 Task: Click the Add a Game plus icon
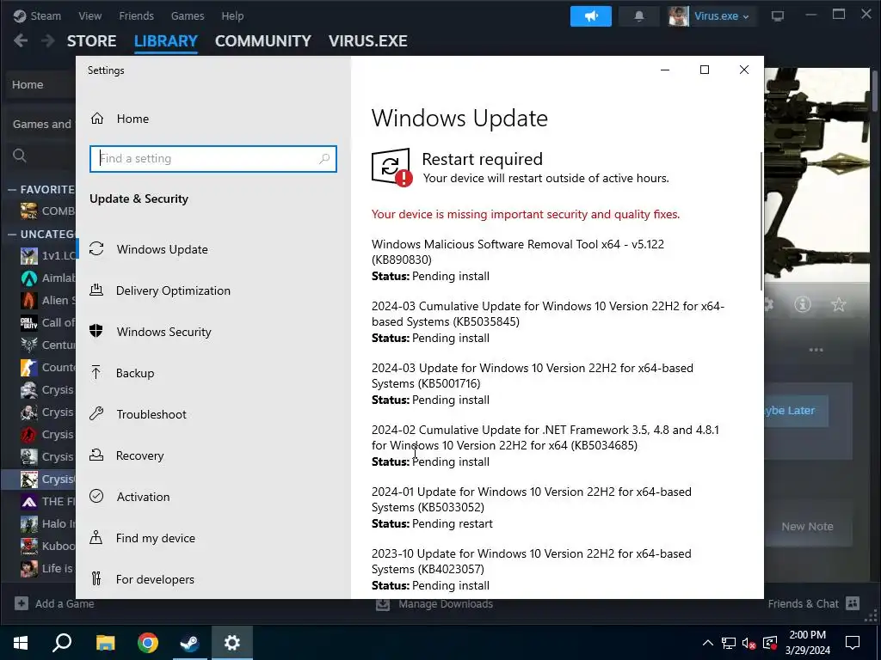(22, 603)
